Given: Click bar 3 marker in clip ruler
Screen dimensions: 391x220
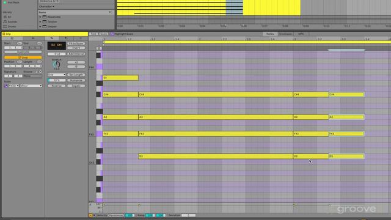Looking at the screenshot, I should point(294,39).
